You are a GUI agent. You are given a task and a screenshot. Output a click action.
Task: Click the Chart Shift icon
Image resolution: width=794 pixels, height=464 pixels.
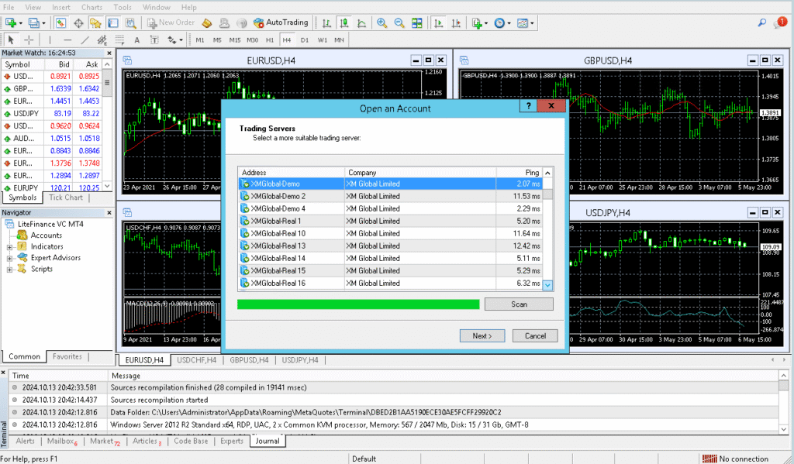click(456, 22)
